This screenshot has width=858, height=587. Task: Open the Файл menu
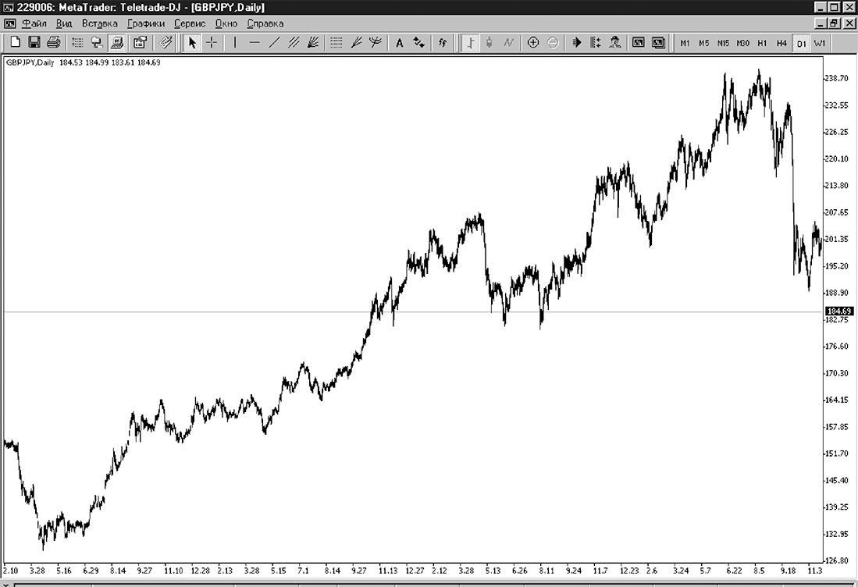pyautogui.click(x=34, y=23)
